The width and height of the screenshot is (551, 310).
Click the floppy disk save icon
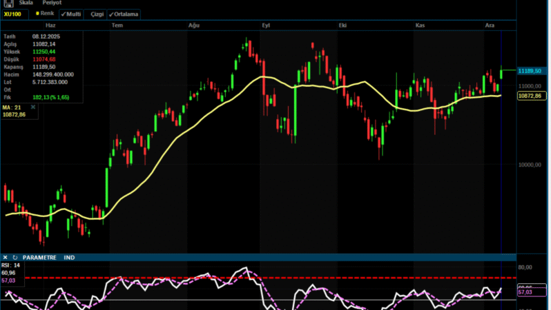pyautogui.click(x=8, y=3)
